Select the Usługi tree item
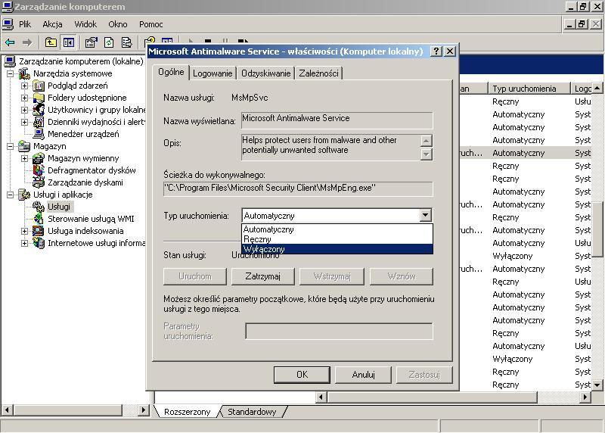Viewport: 605px width, 433px height. click(x=59, y=207)
